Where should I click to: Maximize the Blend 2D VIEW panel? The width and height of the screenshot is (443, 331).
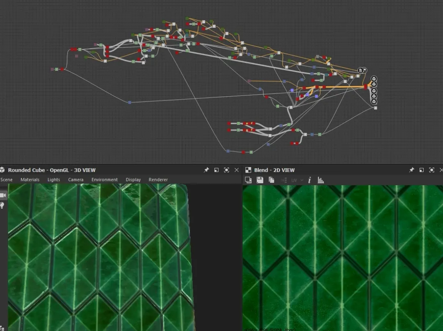coord(432,170)
